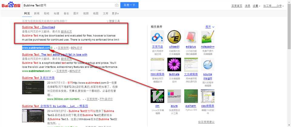Open the notepad++ software icon
The image size is (291, 127).
208,37
